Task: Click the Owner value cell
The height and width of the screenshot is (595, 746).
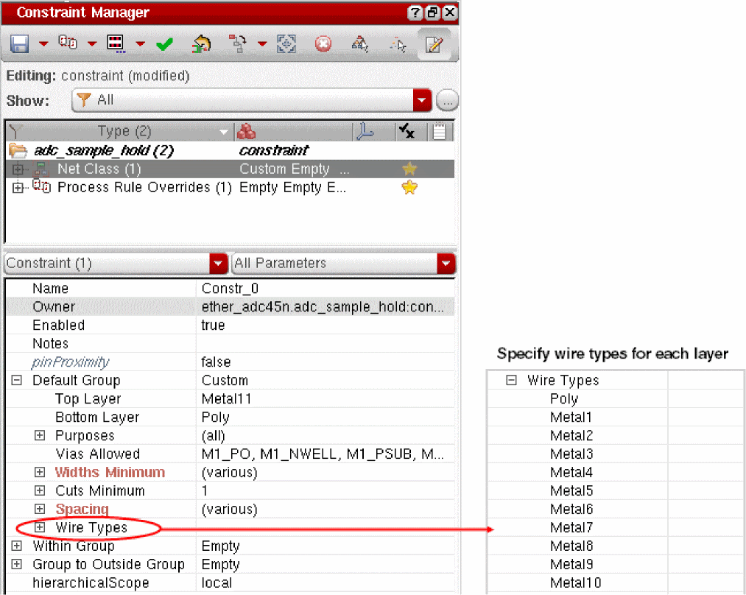Action: [x=326, y=307]
